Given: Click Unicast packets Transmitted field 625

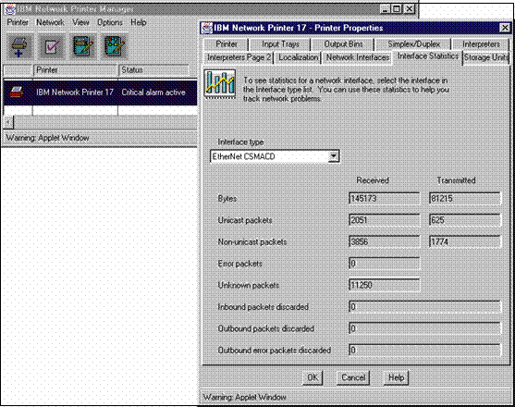Looking at the screenshot, I should (x=465, y=220).
